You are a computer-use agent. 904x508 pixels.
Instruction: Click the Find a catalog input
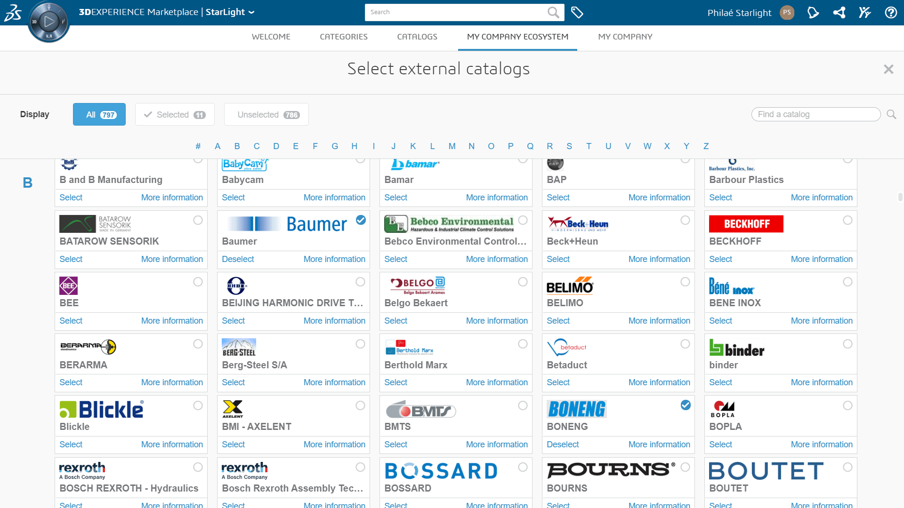[x=815, y=114]
